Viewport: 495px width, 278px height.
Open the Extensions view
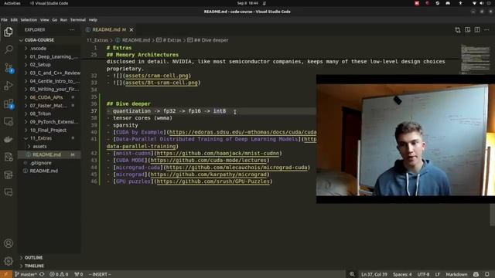[x=9, y=103]
